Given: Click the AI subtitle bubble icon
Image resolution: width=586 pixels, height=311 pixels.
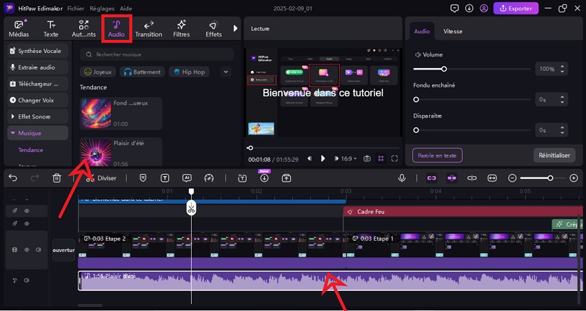Looking at the screenshot, I should [187, 178].
